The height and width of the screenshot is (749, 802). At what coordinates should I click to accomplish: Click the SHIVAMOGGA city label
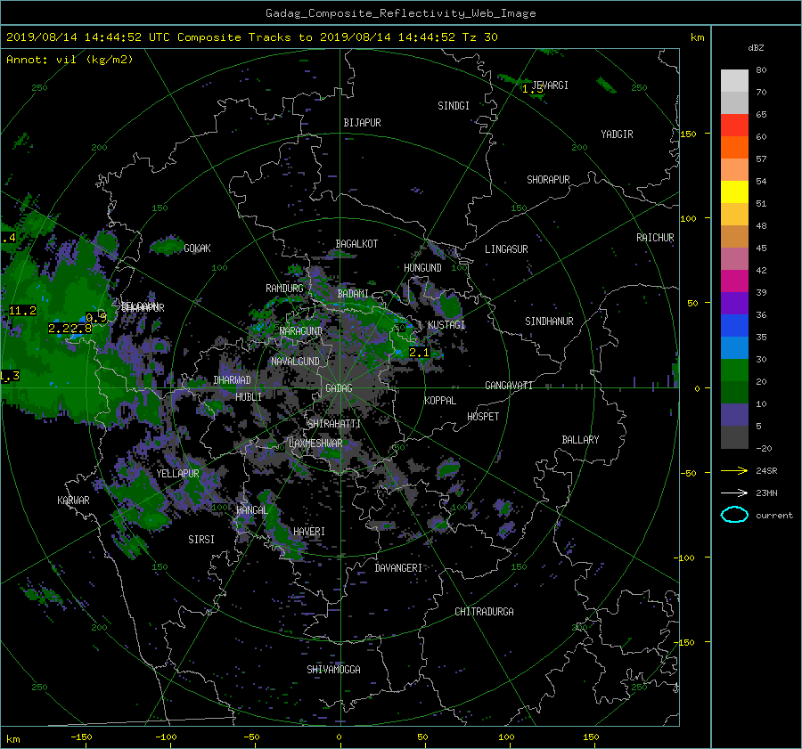[x=333, y=669]
